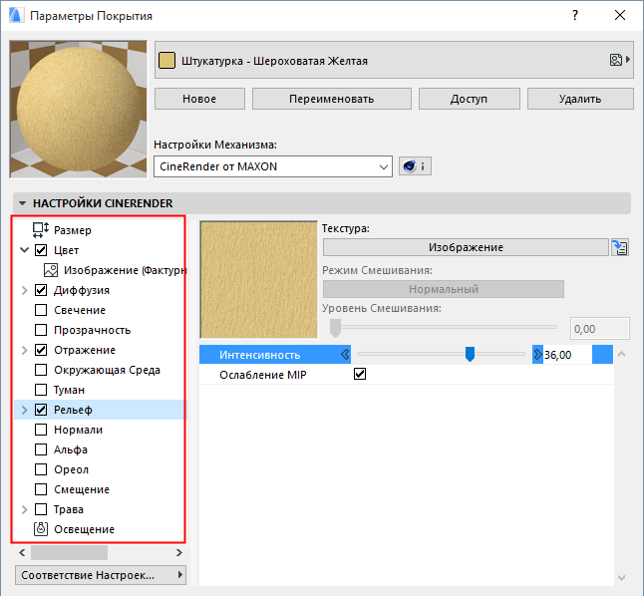Click the help question mark
Screen dimensions: 644x596
[x=575, y=15]
